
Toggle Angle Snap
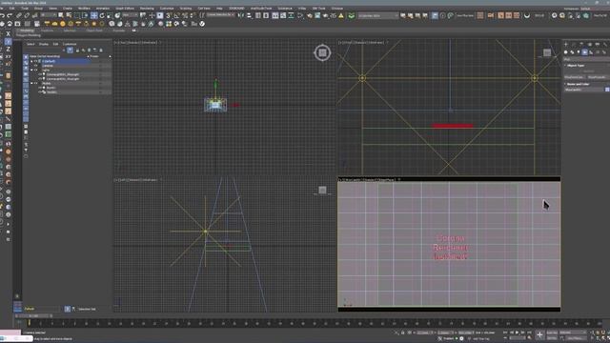176,15
